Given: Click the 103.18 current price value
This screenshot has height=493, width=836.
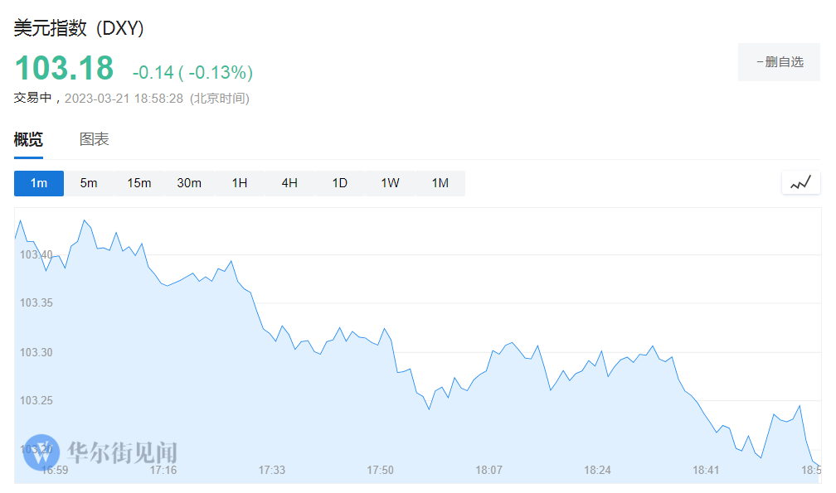Looking at the screenshot, I should pyautogui.click(x=64, y=67).
